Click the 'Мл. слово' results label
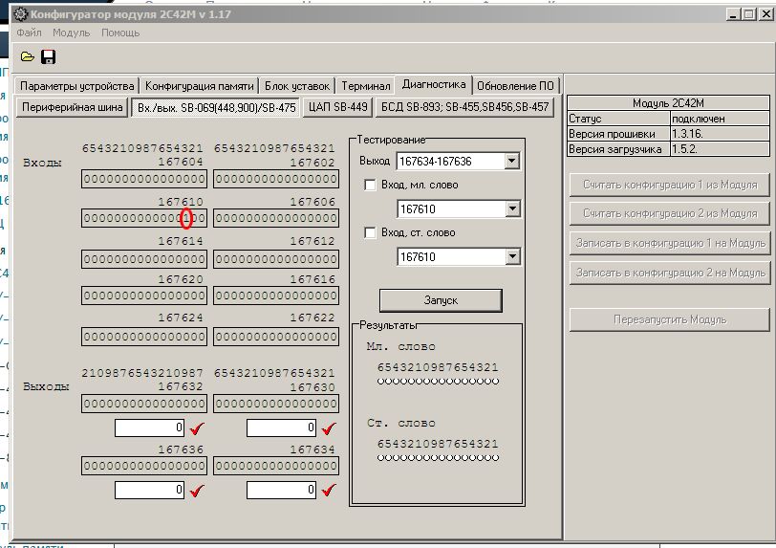This screenshot has width=776, height=548. (400, 347)
